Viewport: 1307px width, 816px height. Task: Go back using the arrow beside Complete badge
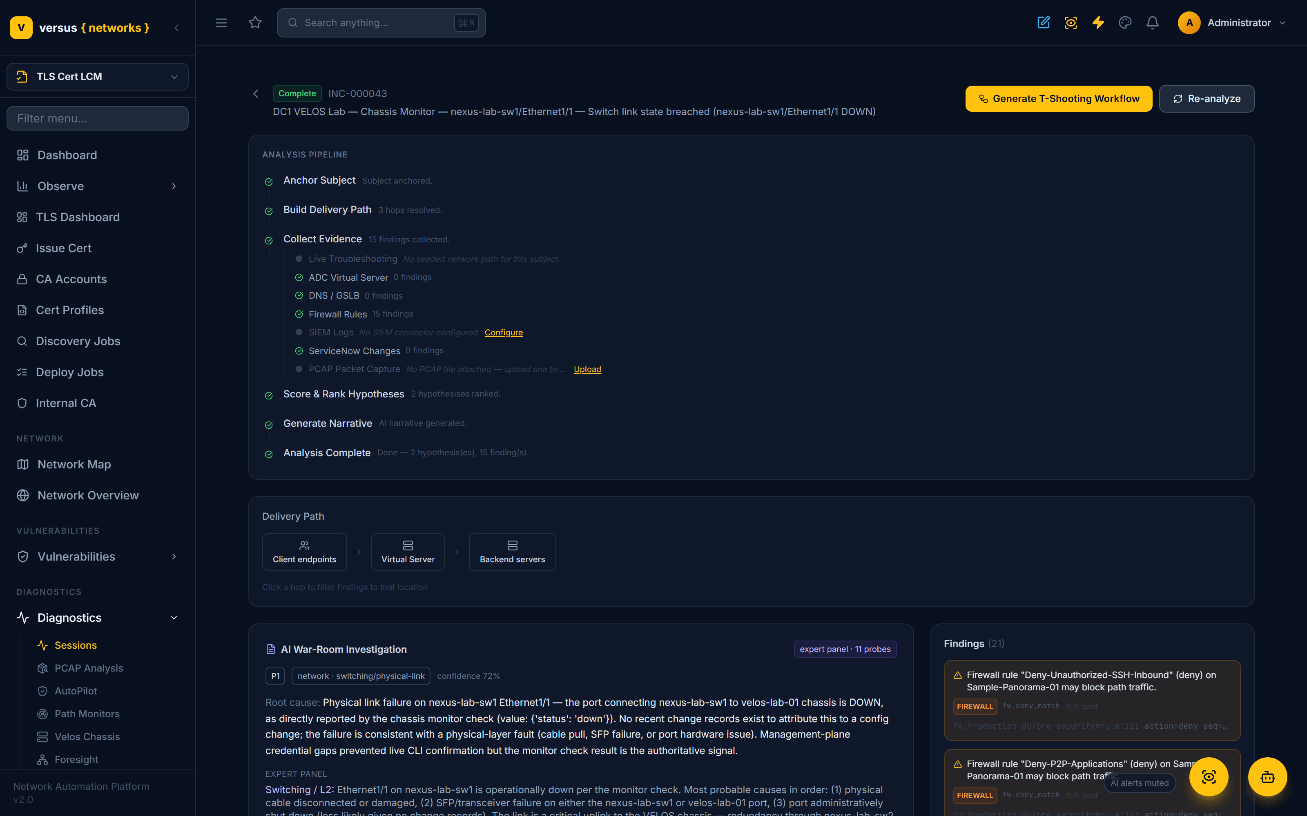[256, 94]
